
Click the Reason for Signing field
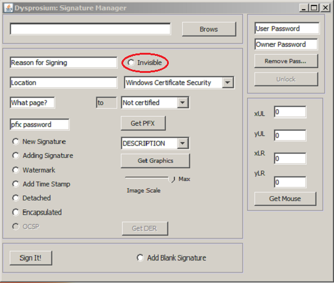64,63
